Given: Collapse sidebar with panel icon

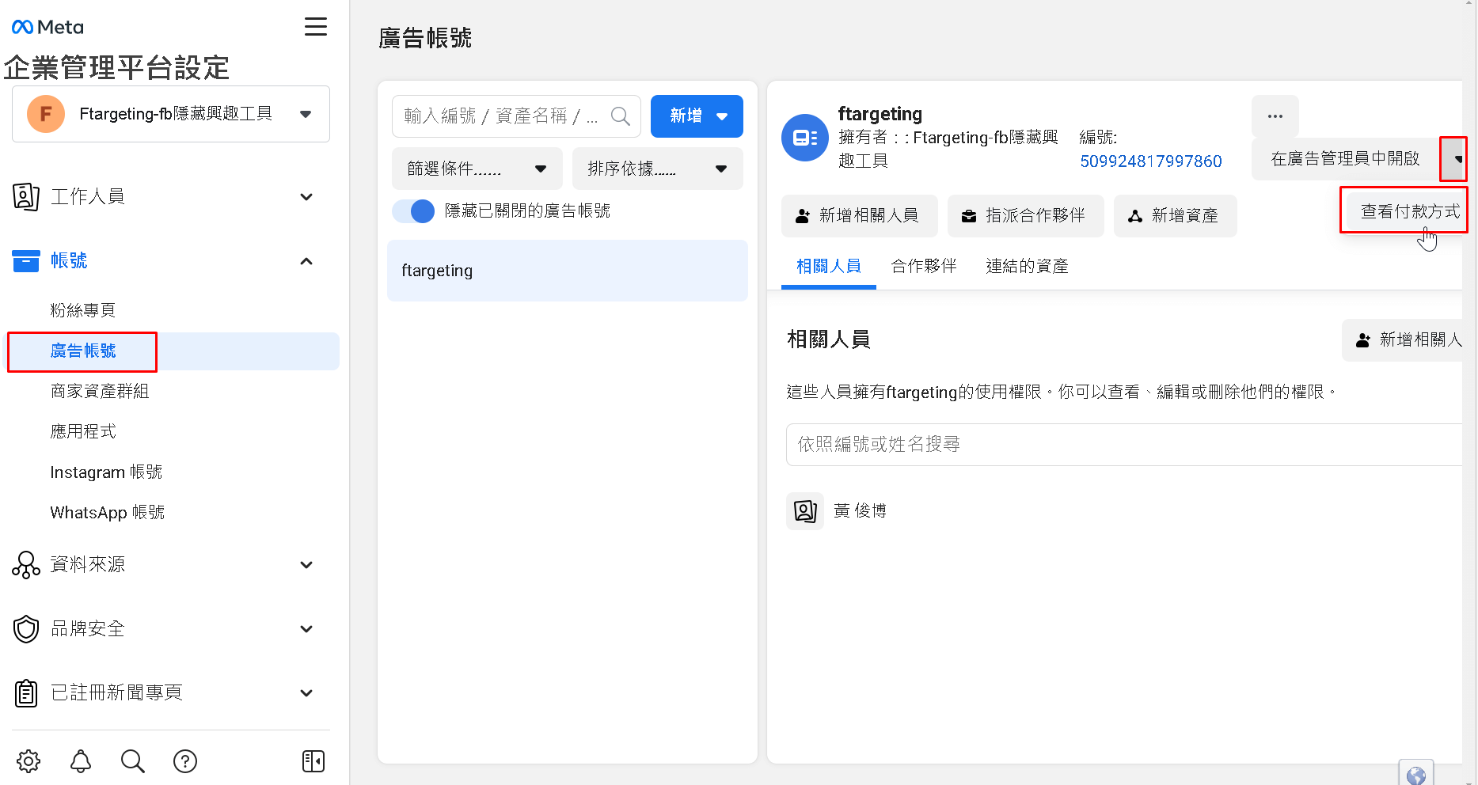Looking at the screenshot, I should [313, 761].
